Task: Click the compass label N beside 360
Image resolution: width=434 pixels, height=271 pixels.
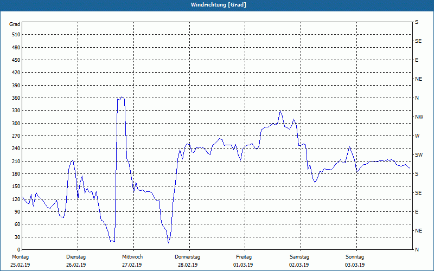Action: pos(417,98)
